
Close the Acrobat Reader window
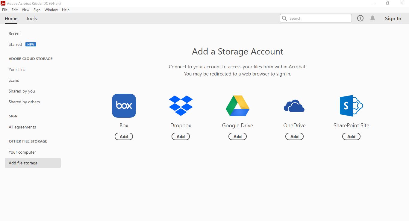click(402, 3)
